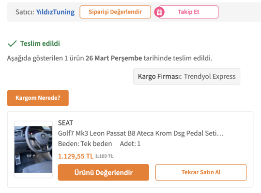The image size is (261, 193).
Task: Follow the seller with Takip Et
Action: [188, 12]
